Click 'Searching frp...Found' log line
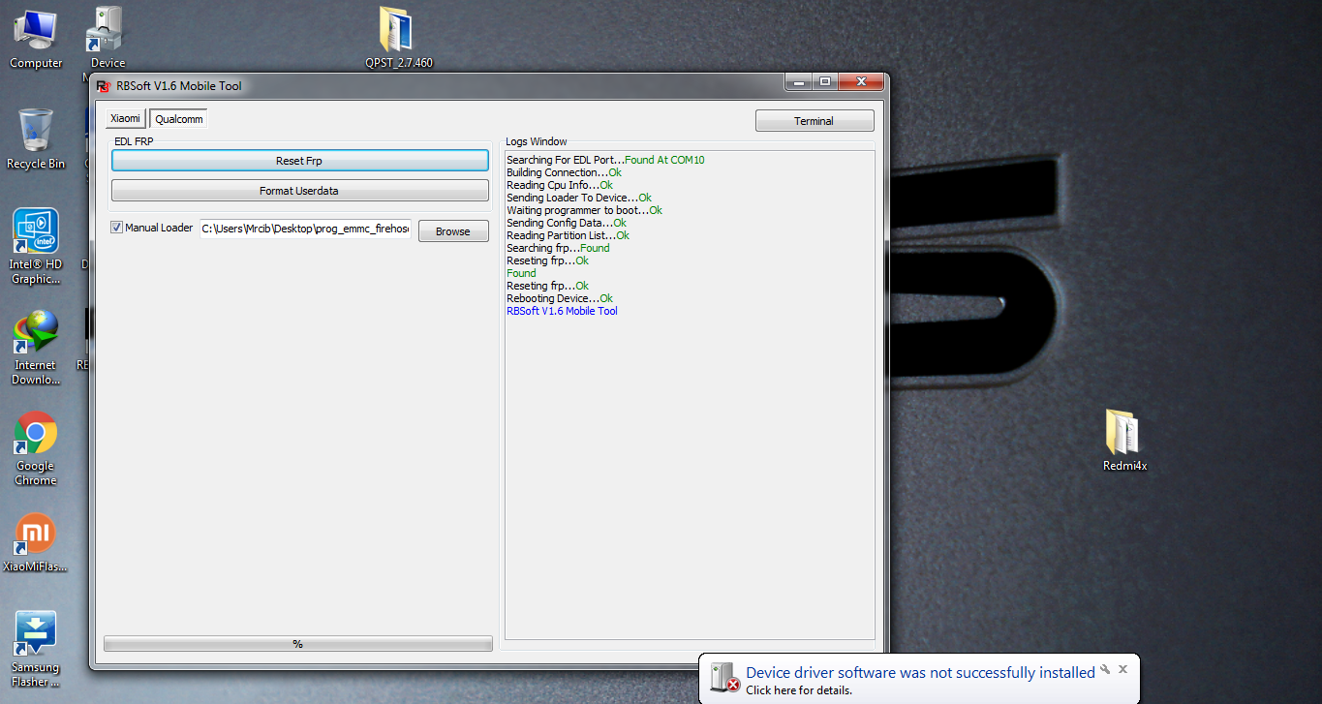 (x=558, y=248)
